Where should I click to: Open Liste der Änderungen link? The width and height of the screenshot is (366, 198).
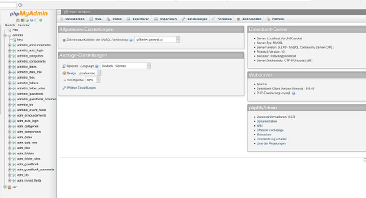271,144
